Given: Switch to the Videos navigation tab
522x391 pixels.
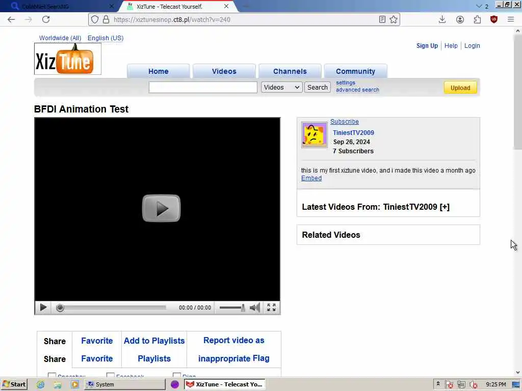Looking at the screenshot, I should [x=224, y=71].
